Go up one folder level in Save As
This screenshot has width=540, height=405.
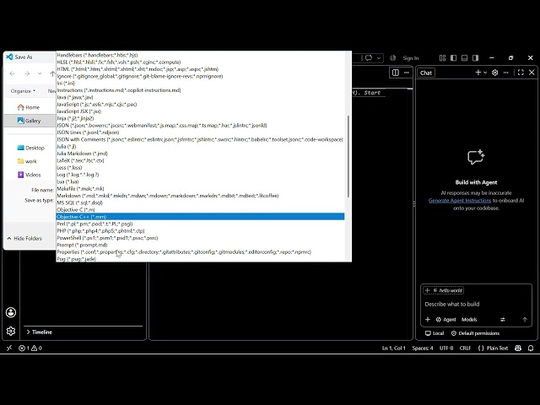[52, 73]
